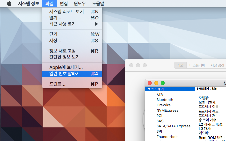226x141 pixels.
Task: Open the 윈도우 menu
Action: (80, 4)
